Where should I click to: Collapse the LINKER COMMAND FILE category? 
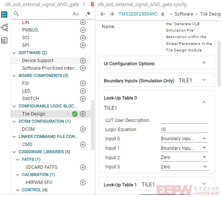click(x=14, y=137)
